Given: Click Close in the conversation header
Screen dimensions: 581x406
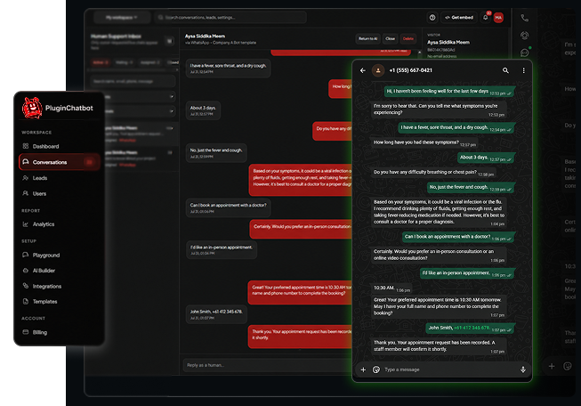Looking at the screenshot, I should pos(391,38).
